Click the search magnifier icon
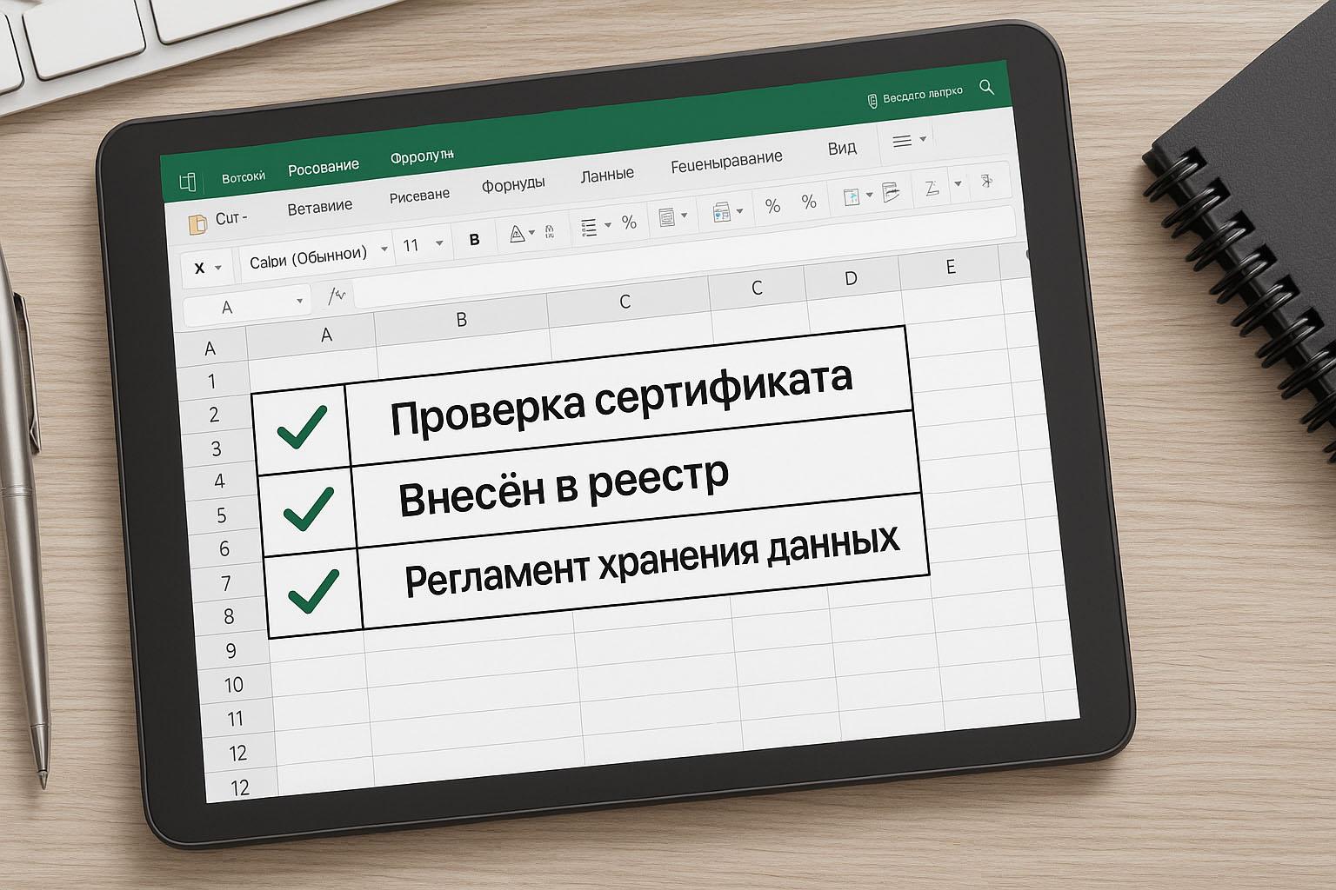This screenshot has height=890, width=1336. (986, 87)
